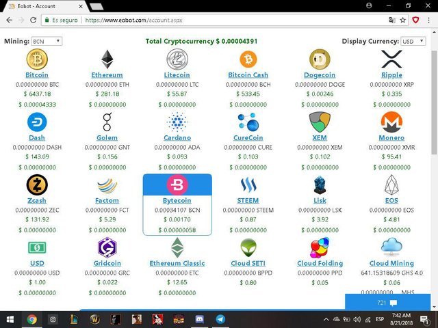Click the browser back arrow
The width and height of the screenshot is (438, 328).
tap(9, 20)
